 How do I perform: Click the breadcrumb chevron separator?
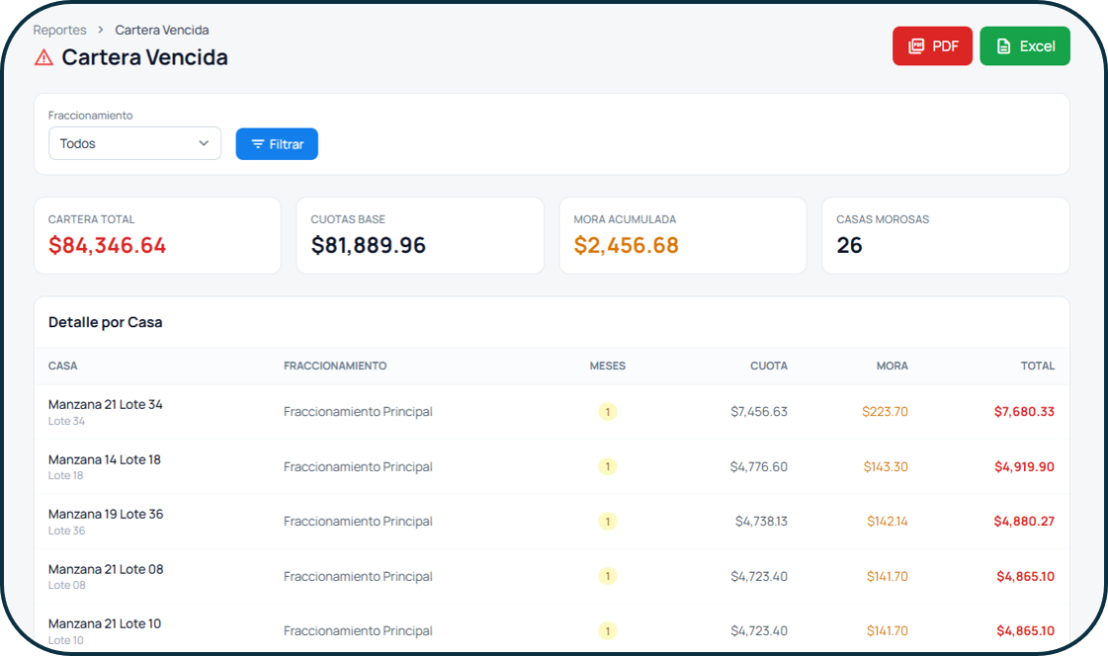point(101,30)
